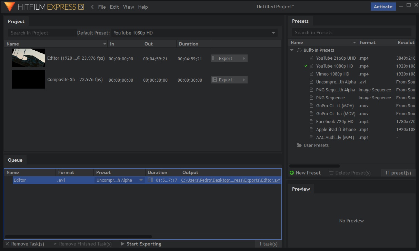Click the green plus New Preset icon

coord(292,173)
